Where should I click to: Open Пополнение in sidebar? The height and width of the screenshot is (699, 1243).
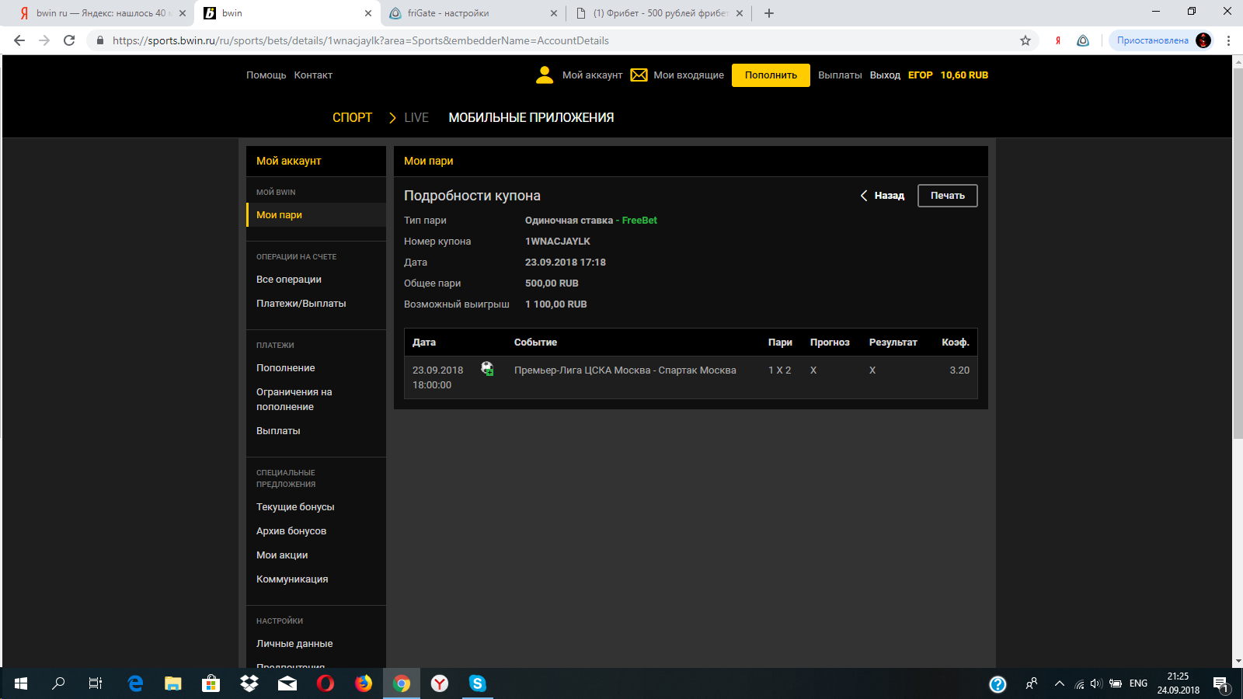286,368
